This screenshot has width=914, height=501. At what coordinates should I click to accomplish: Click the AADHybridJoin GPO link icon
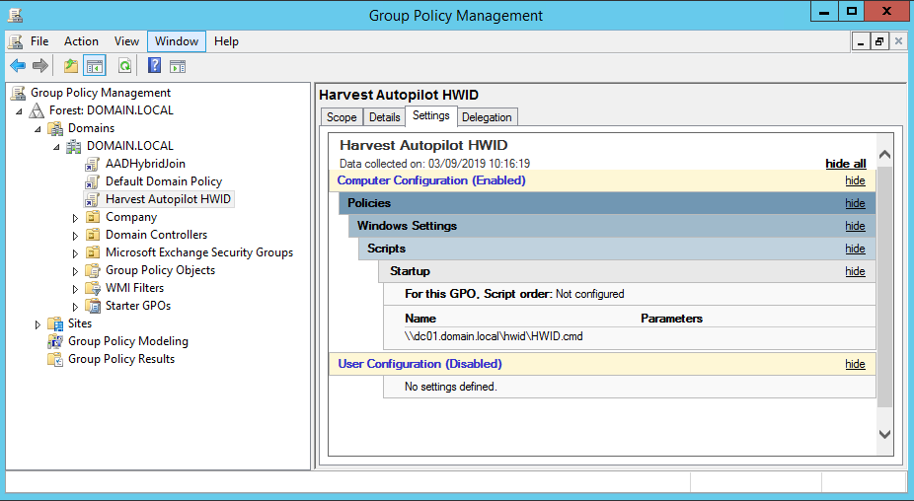click(92, 164)
